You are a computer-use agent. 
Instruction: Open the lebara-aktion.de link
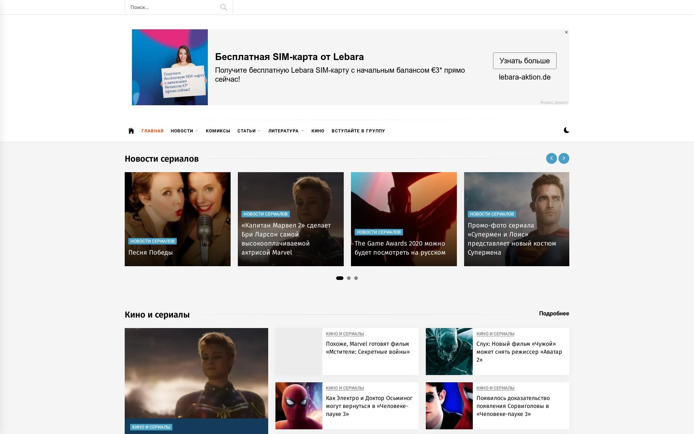pyautogui.click(x=525, y=77)
